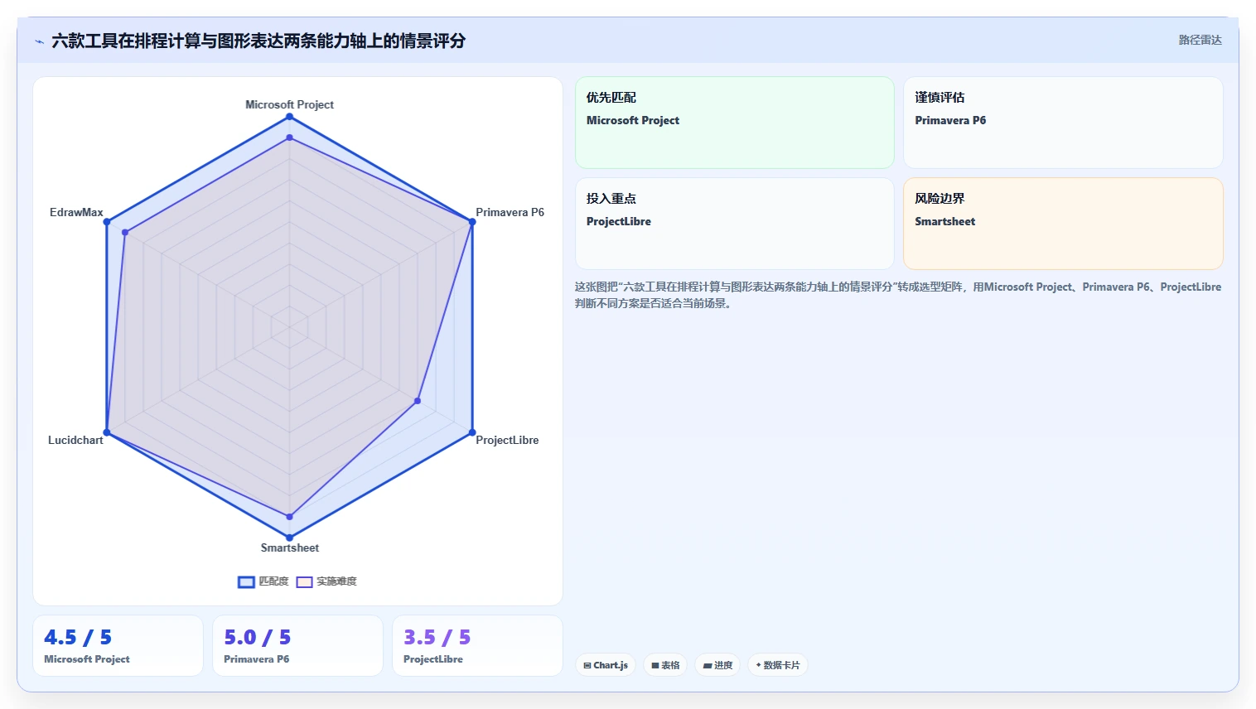Click the Smartsheet radar axis label
1256x709 pixels.
[x=290, y=547]
